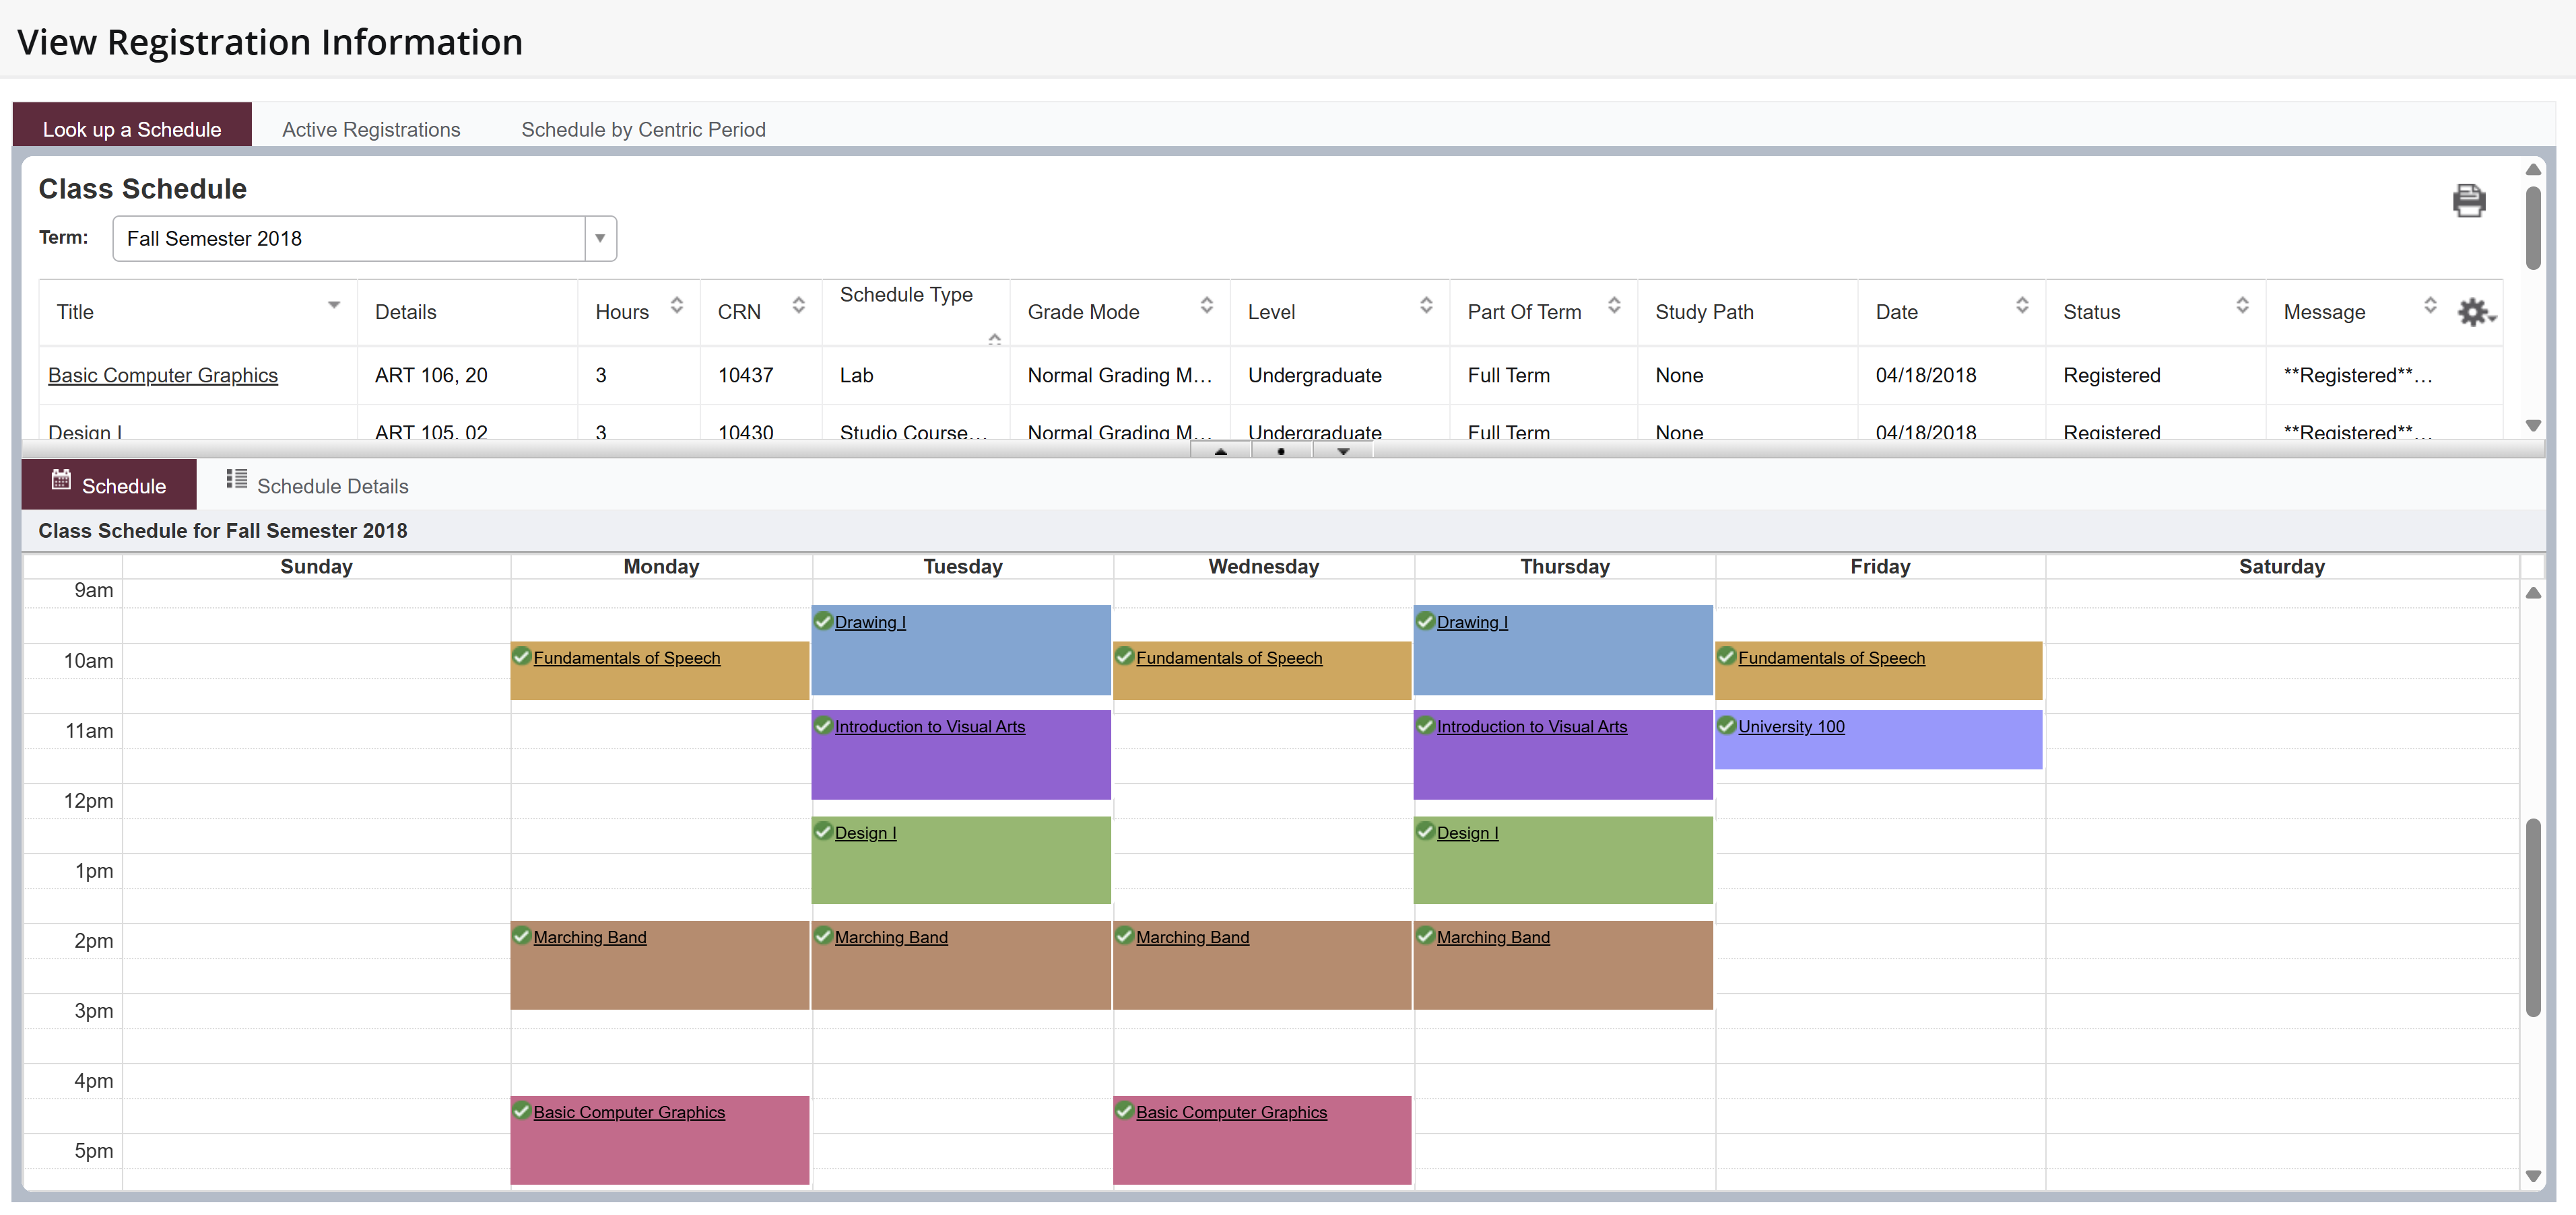Click the 04/18/2018 date for Basic Computer Graphics
The height and width of the screenshot is (1215, 2576).
point(1925,376)
